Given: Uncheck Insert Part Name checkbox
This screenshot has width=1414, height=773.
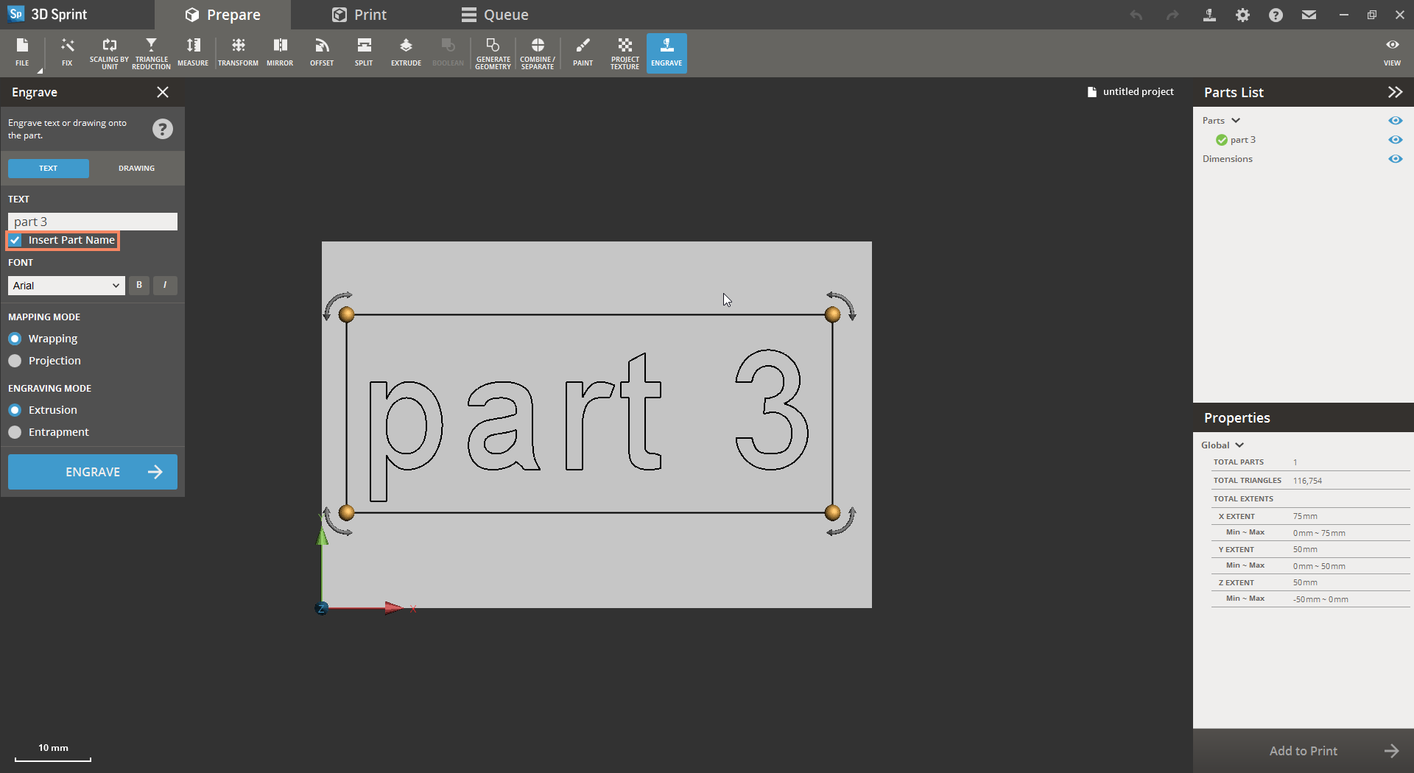Looking at the screenshot, I should 15,240.
